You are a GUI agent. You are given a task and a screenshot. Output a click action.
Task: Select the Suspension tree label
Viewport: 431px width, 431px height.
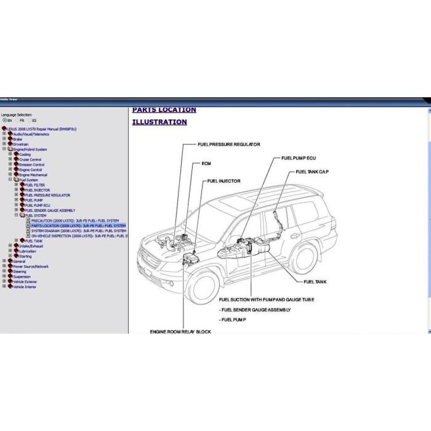click(22, 277)
